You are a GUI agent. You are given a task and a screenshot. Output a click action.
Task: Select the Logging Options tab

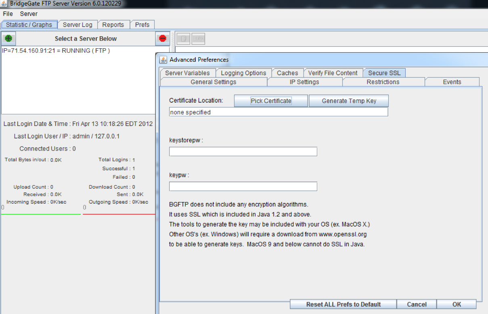coord(243,73)
